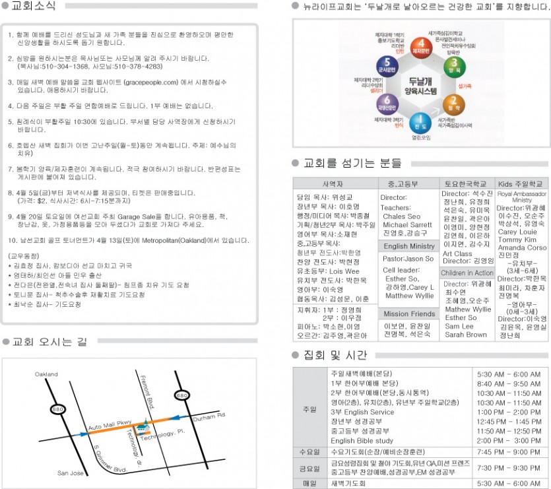551x489 pixels.
Task: Select the 장년부 성경공부 schedule entry
Action: point(356,421)
